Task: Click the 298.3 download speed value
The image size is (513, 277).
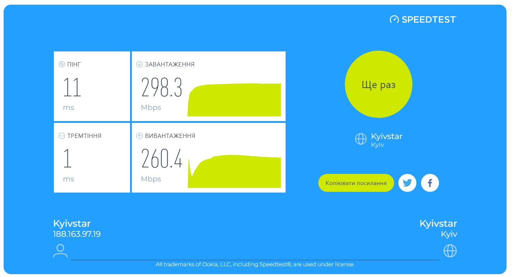Action: tap(162, 88)
